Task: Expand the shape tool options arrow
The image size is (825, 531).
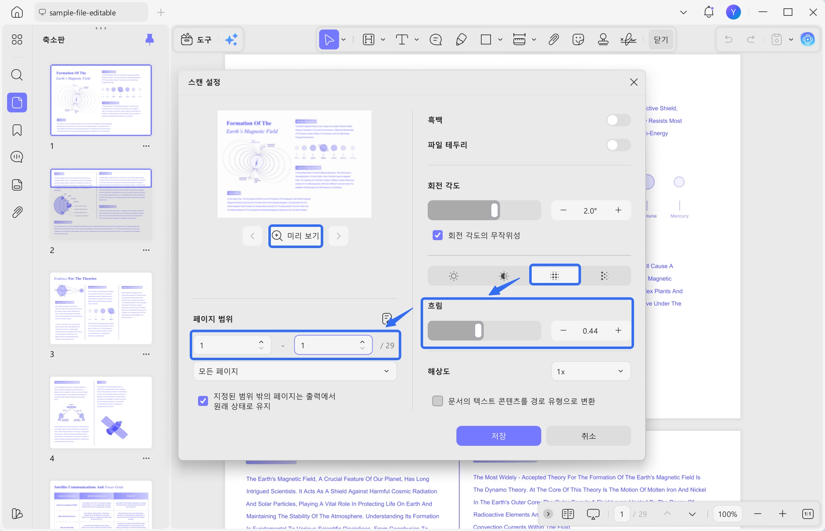Action: 500,39
